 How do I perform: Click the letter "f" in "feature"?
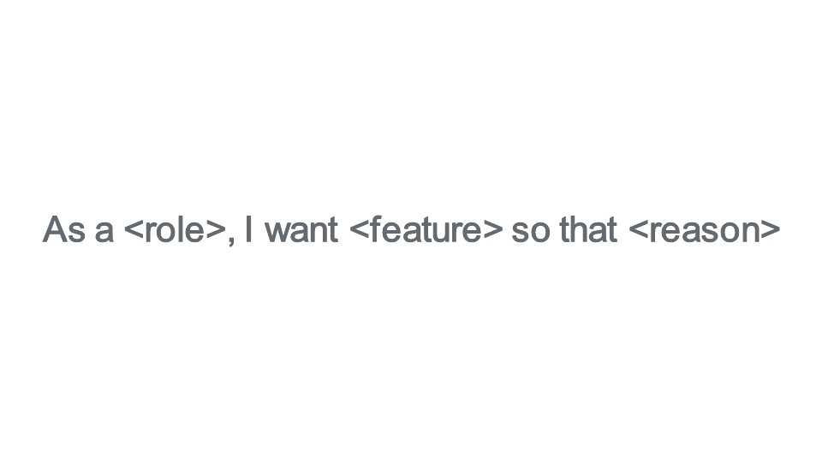click(374, 228)
